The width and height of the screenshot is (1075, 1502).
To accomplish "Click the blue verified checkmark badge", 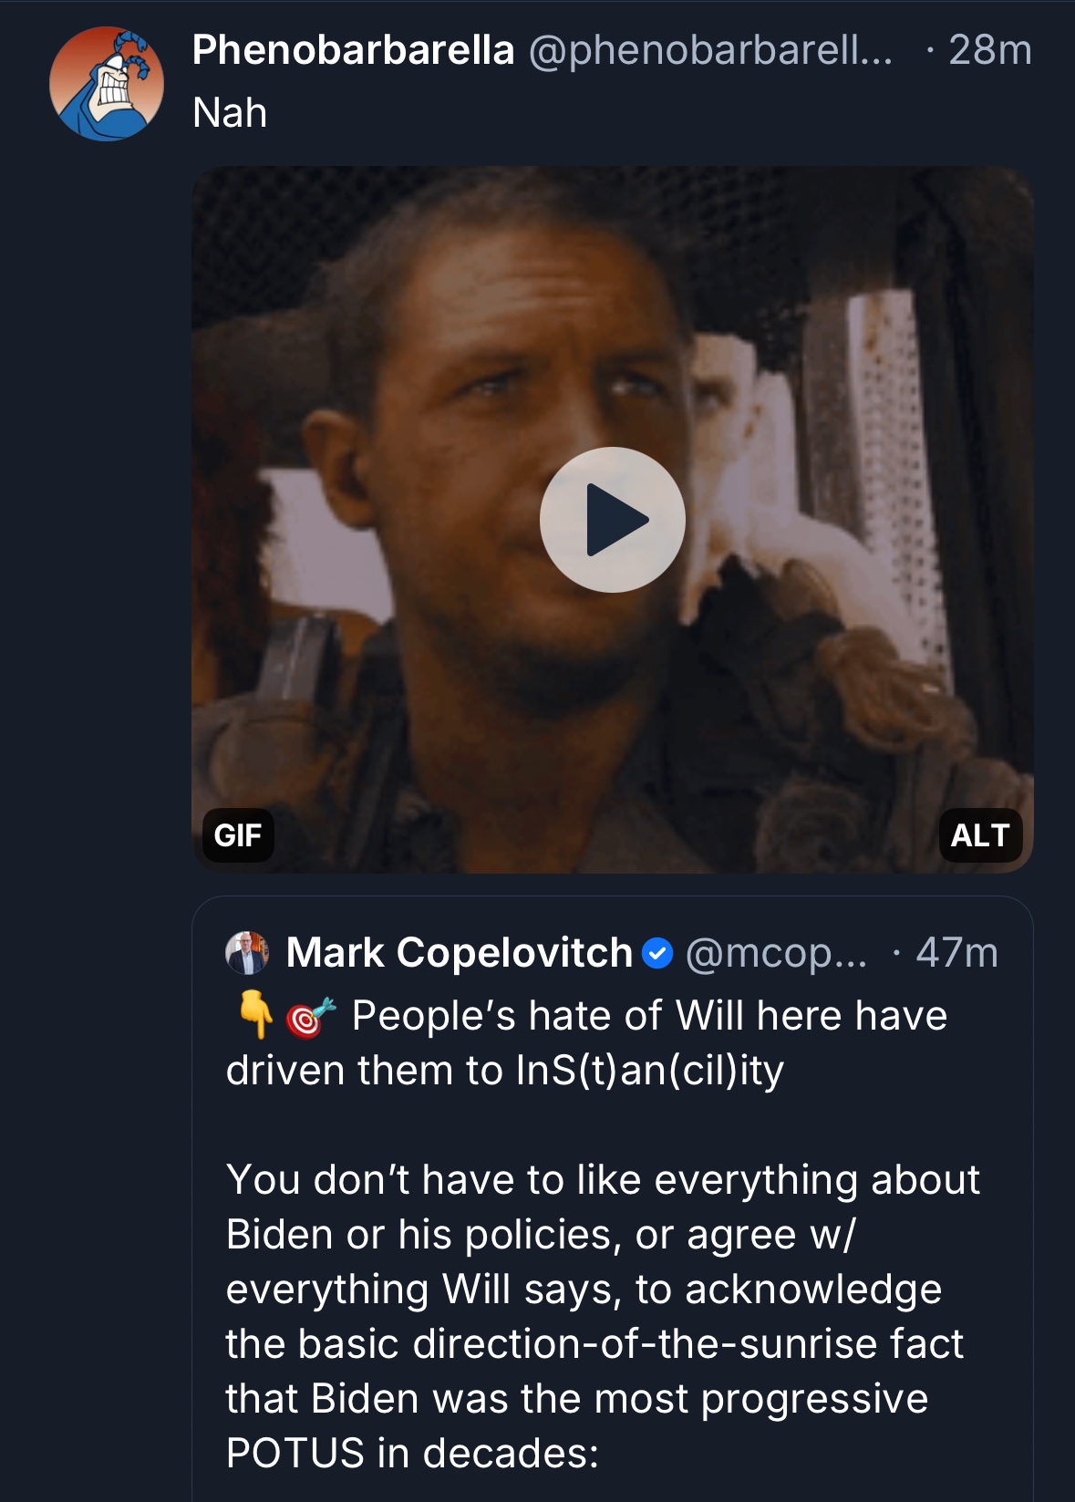I will tap(657, 954).
